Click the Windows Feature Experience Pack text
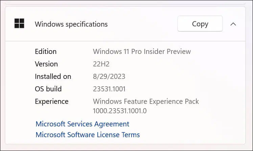Viewport: 253px width, 151px height. [146, 101]
